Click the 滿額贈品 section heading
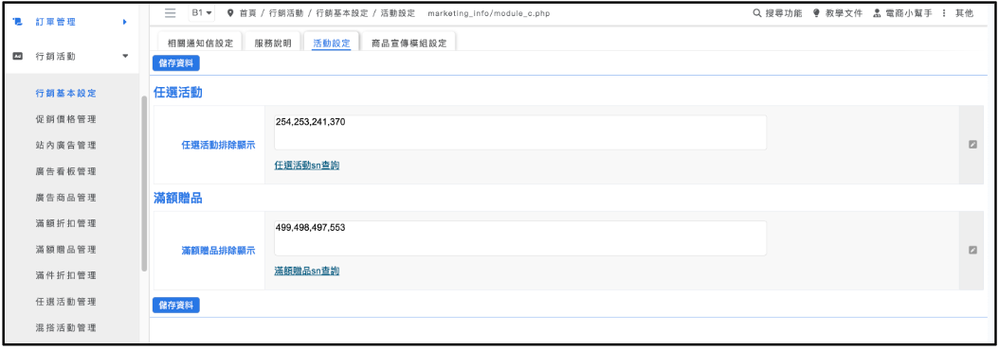 pyautogui.click(x=178, y=198)
